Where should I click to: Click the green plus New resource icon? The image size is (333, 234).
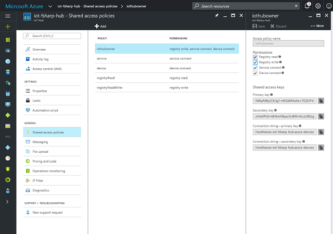click(8, 26)
